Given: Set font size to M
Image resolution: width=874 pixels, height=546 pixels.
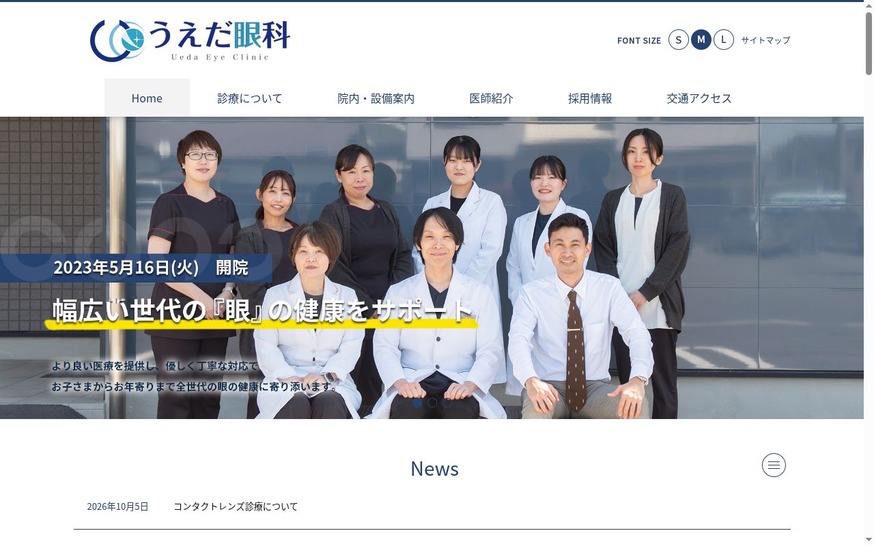Looking at the screenshot, I should click(701, 40).
